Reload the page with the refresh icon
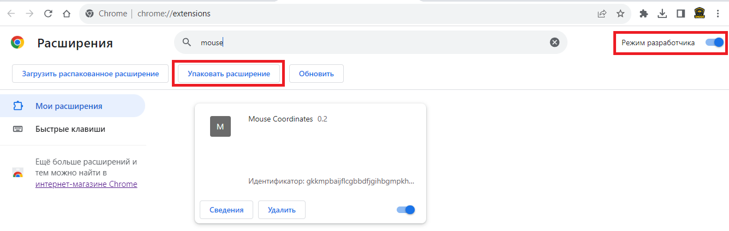This screenshot has width=729, height=231. click(48, 14)
